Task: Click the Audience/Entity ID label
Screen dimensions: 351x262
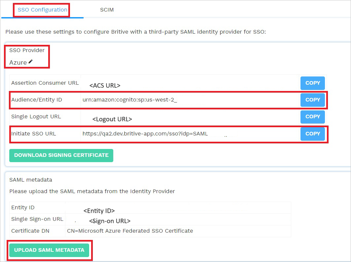Action: pos(37,100)
